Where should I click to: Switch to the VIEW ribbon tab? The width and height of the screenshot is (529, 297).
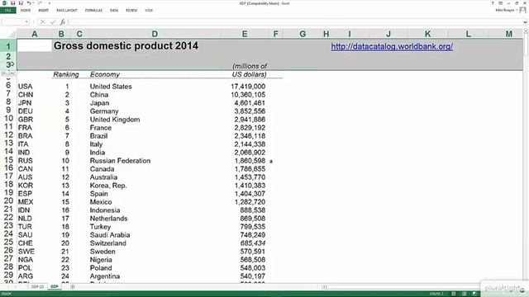coord(149,11)
